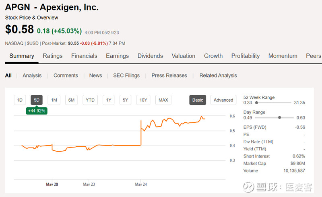The height and width of the screenshot is (197, 322).
Task: Show SEC Filings list
Action: [x=126, y=76]
